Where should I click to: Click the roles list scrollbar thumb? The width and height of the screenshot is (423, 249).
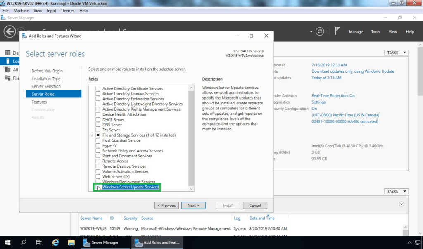(191, 138)
